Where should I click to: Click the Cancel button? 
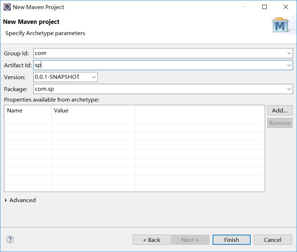[x=273, y=240]
